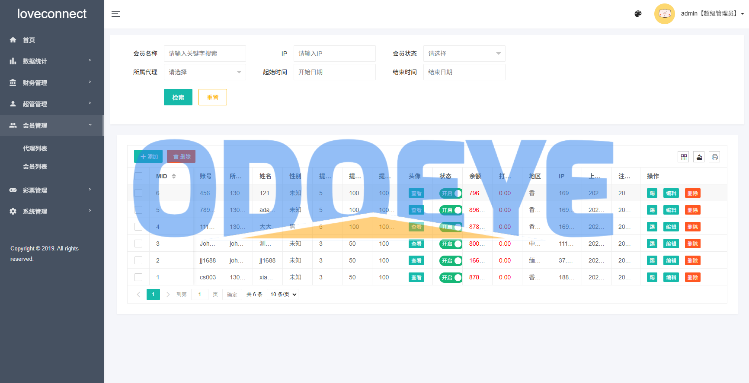This screenshot has height=383, width=749.
Task: Open the 所属代理 dropdown
Action: [205, 72]
